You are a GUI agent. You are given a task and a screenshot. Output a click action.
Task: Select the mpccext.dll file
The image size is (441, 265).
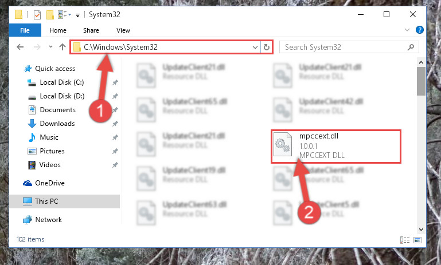click(x=336, y=146)
